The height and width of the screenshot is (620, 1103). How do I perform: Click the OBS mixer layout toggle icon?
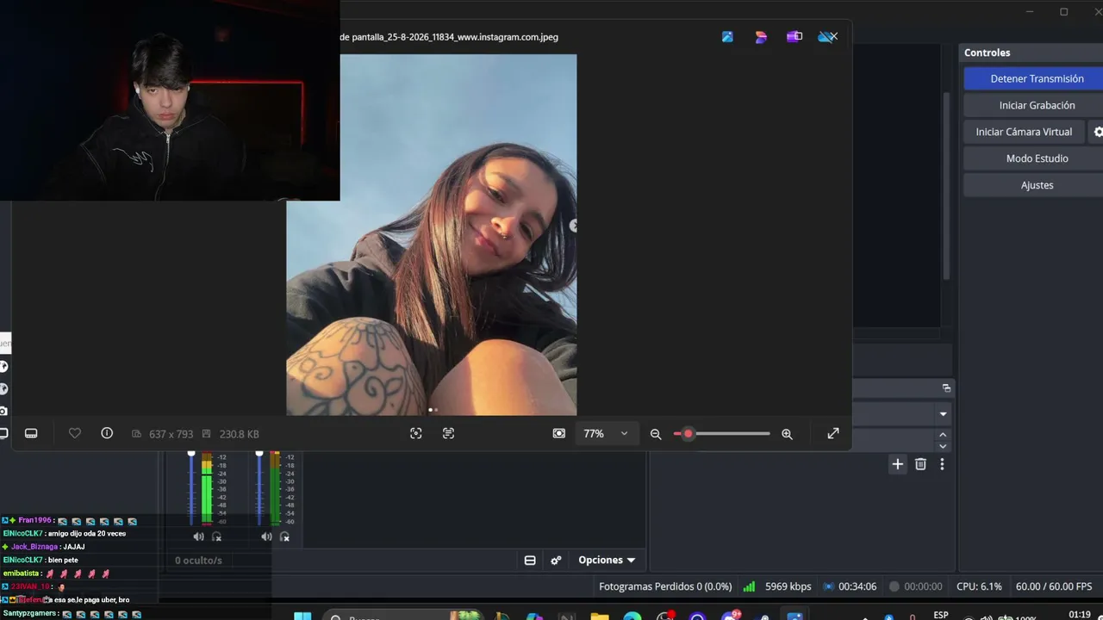(530, 560)
